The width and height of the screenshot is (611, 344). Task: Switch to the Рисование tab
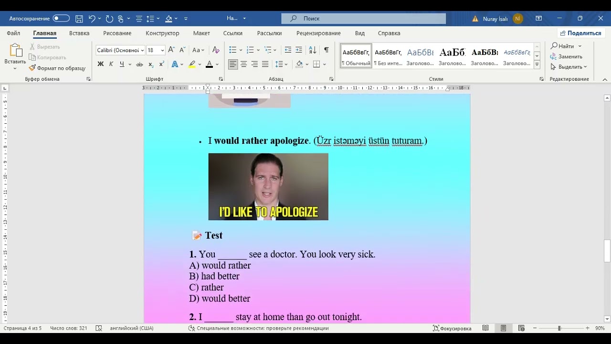[x=117, y=33]
